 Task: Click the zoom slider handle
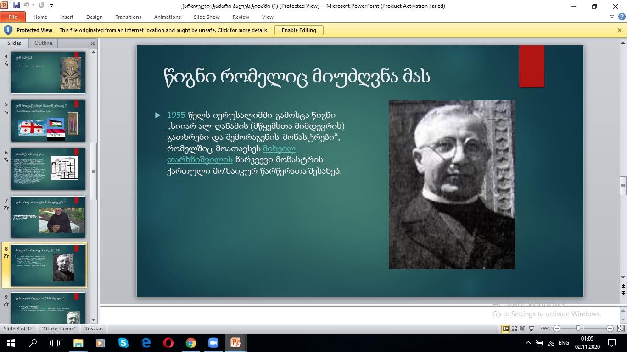click(x=578, y=329)
